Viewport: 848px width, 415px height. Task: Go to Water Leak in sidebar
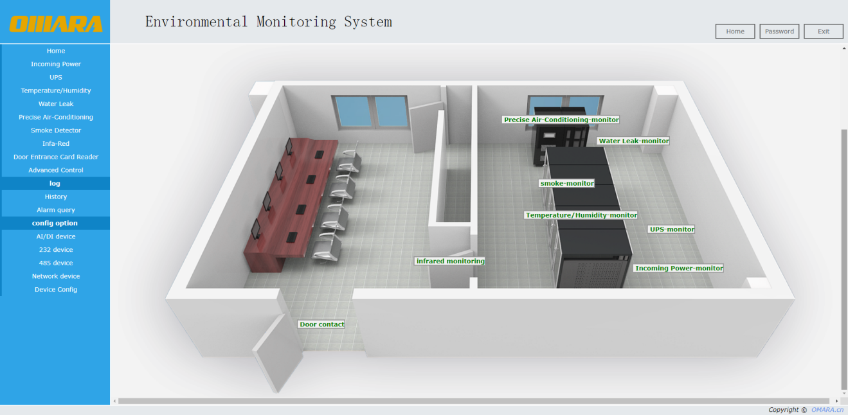point(56,104)
